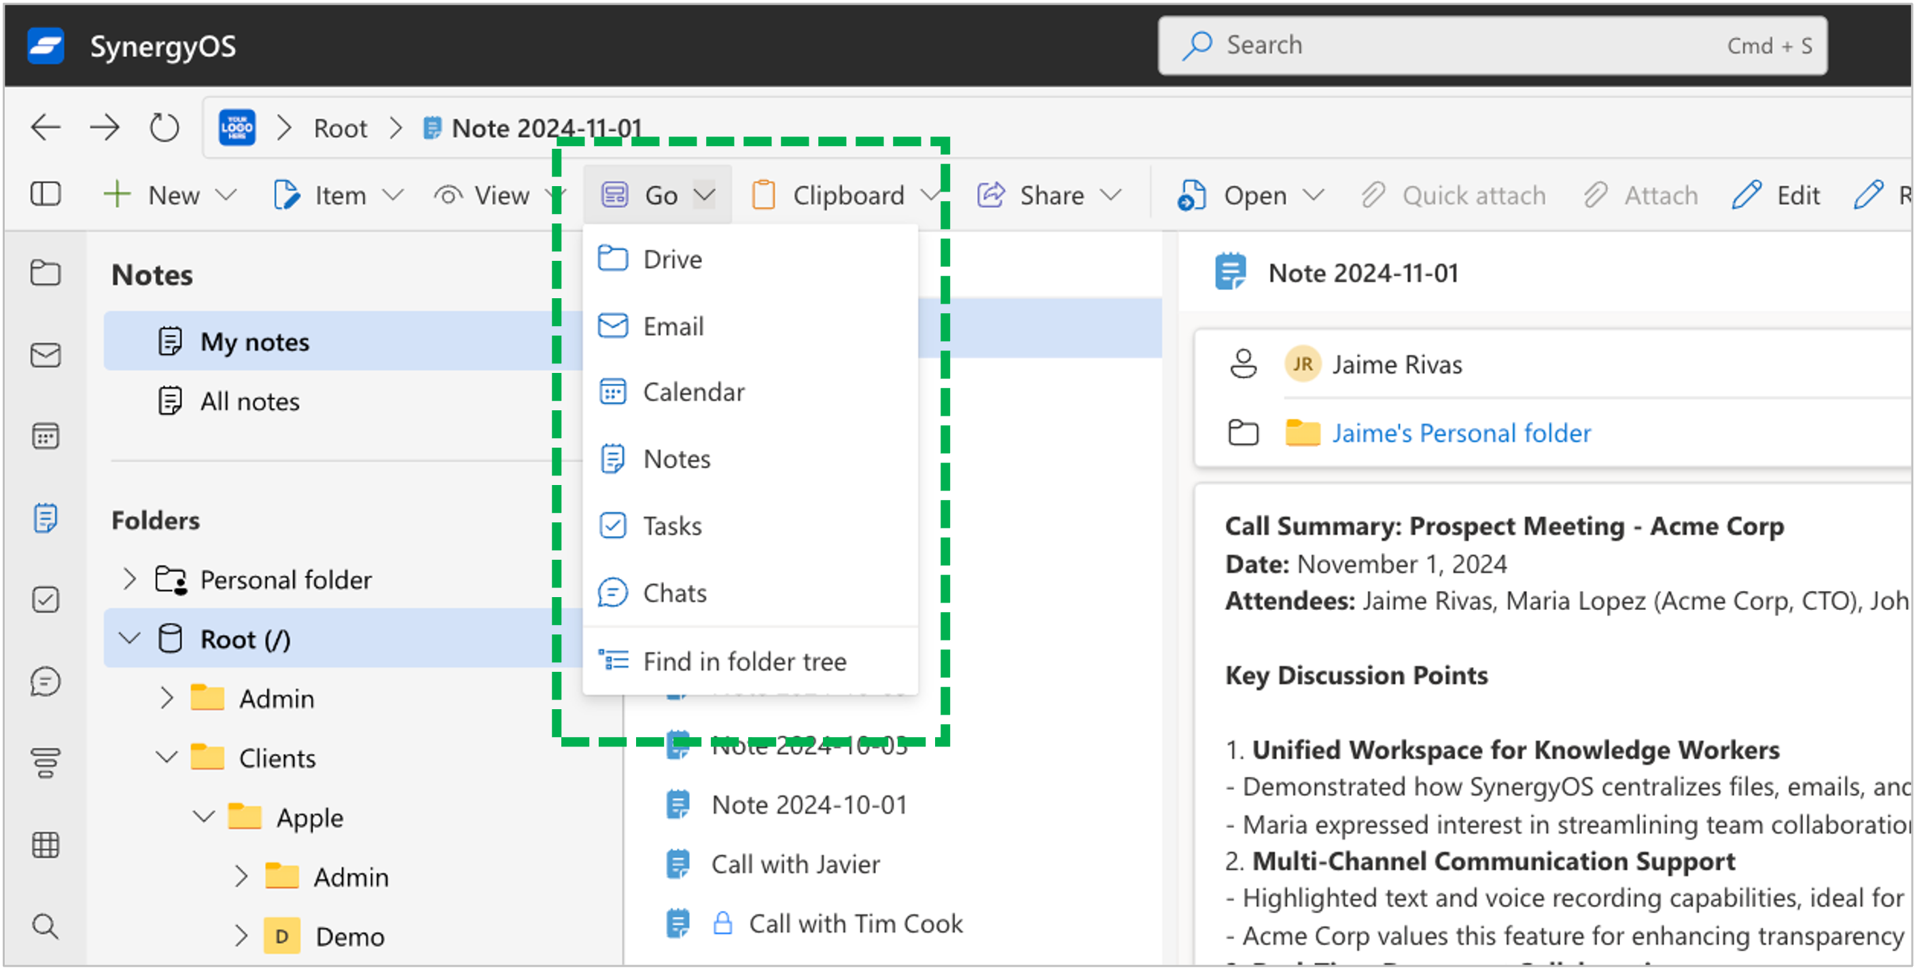Click the SynergyOS logo icon

tap(46, 46)
